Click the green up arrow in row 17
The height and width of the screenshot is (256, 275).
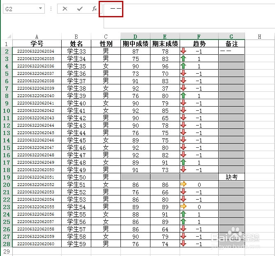(x=183, y=162)
